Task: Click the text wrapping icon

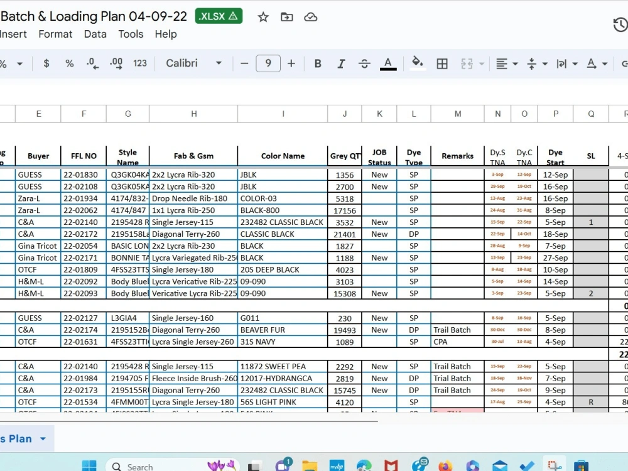Action: 561,63
